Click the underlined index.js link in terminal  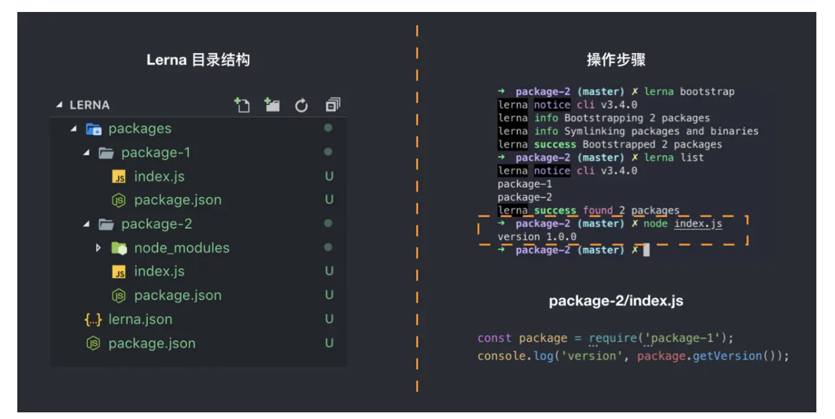click(698, 224)
